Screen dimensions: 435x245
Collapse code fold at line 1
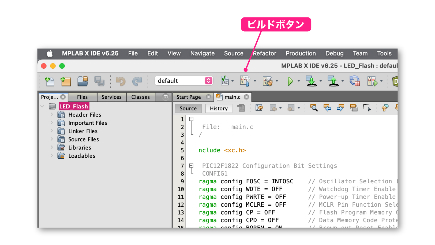point(191,119)
